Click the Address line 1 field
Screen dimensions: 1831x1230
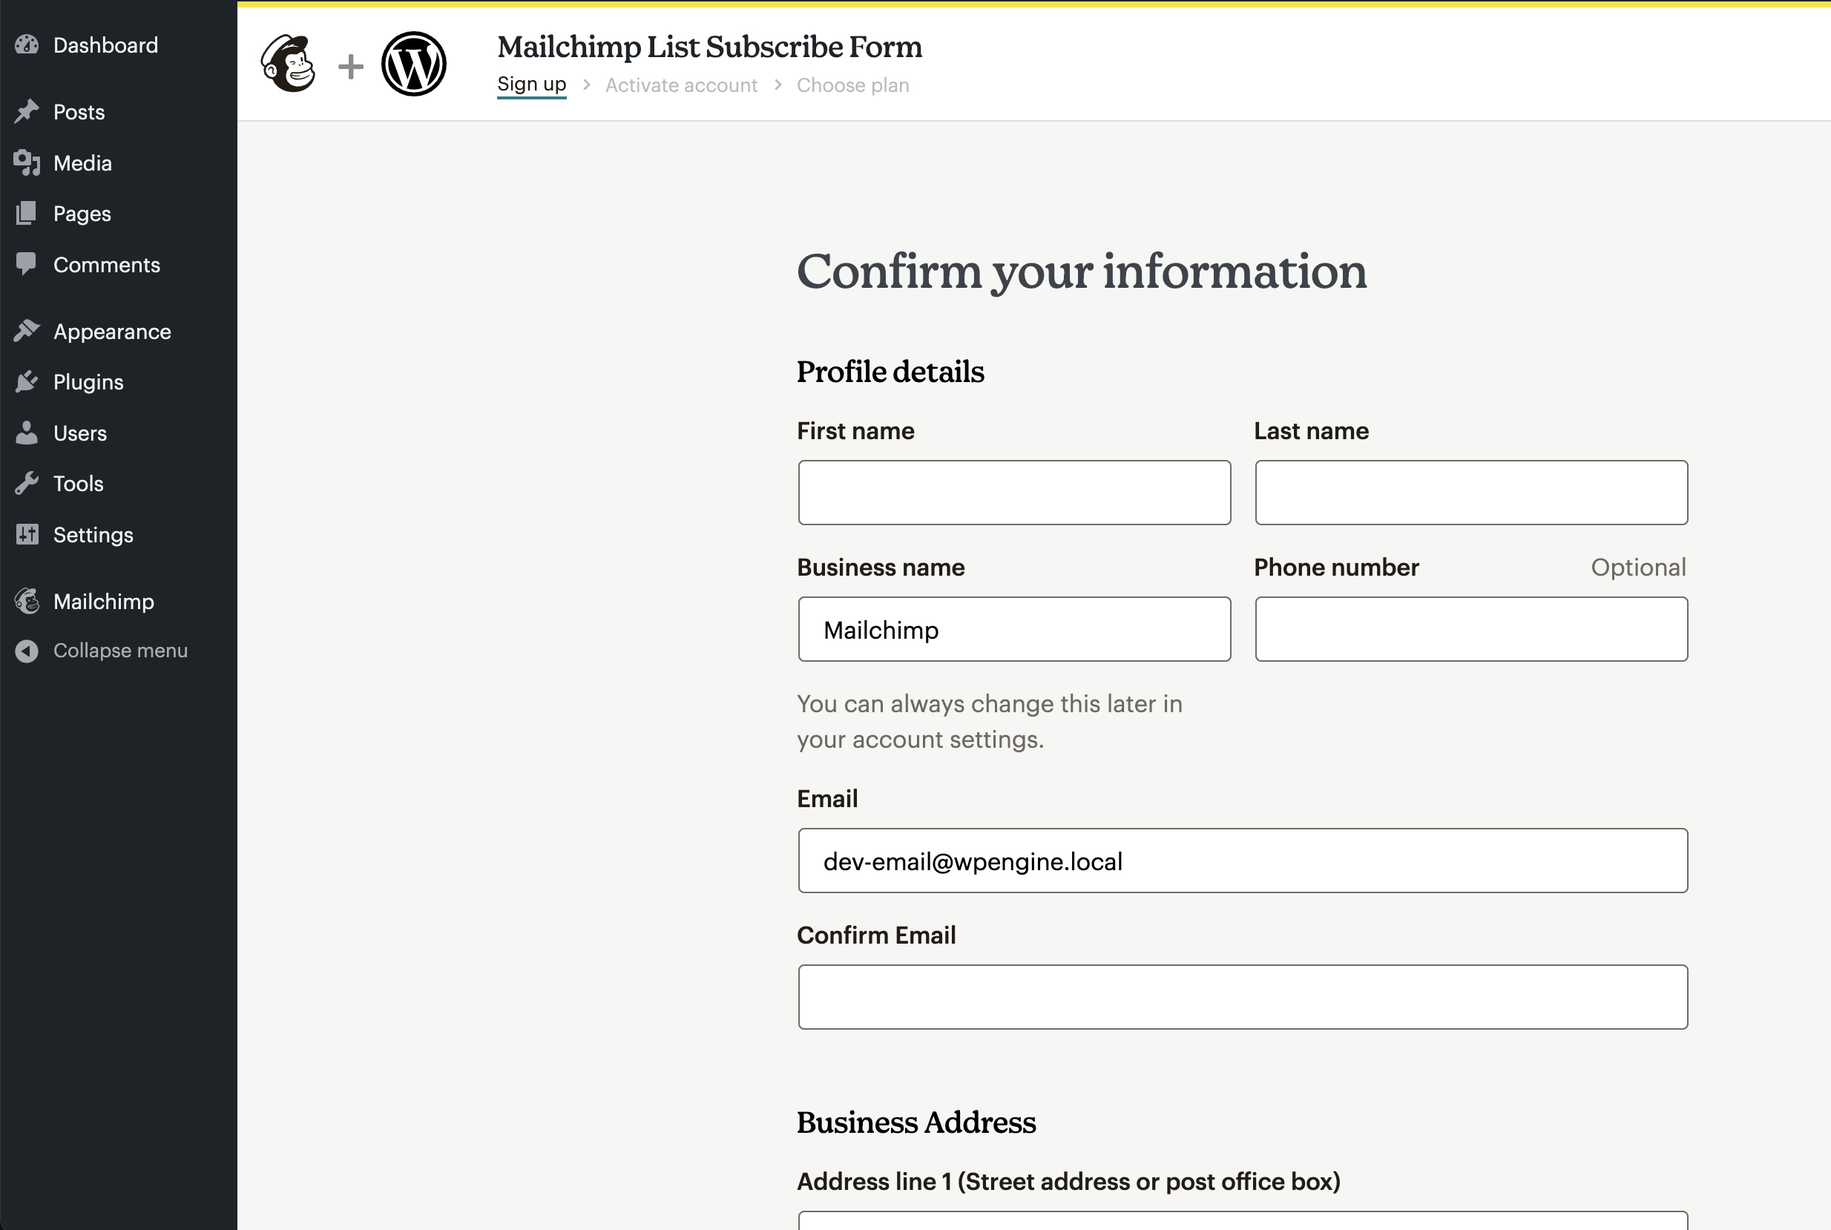coord(1243,1220)
